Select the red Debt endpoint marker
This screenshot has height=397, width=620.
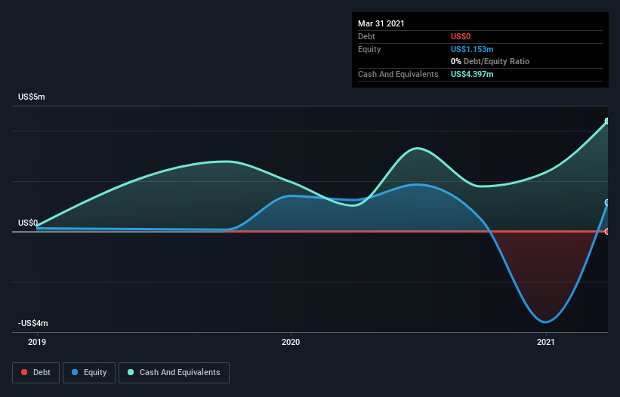click(607, 232)
